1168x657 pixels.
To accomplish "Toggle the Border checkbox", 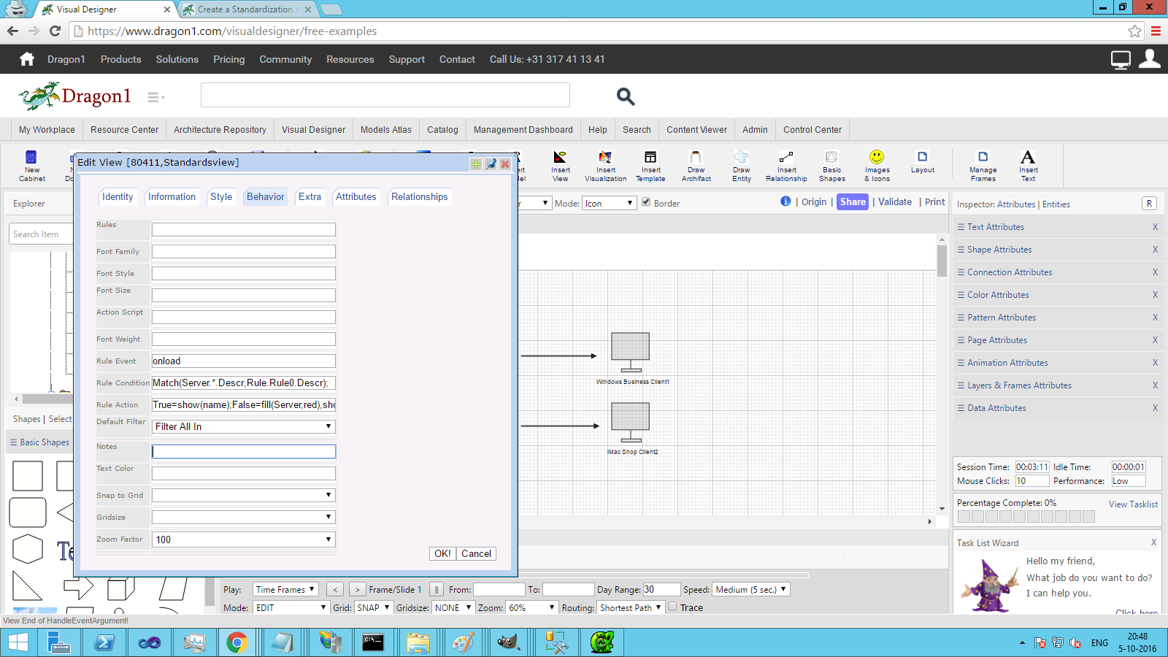I will pyautogui.click(x=646, y=202).
